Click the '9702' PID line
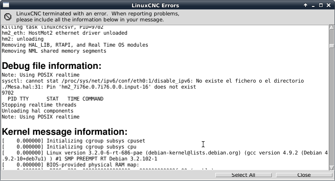The image size is (335, 181). pyautogui.click(x=8, y=93)
